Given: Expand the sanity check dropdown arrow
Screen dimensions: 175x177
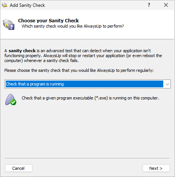Looking at the screenshot, I should [x=167, y=84].
